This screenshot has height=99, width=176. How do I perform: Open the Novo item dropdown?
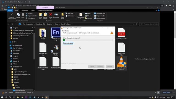point(70,13)
